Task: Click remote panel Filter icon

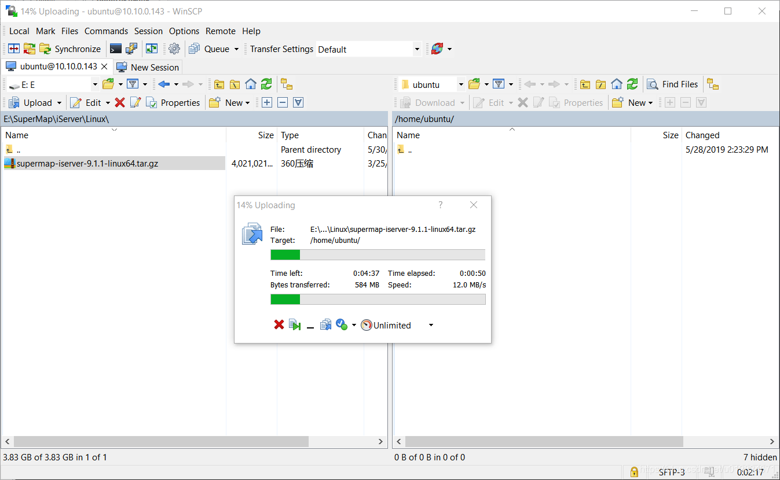Action: (499, 84)
